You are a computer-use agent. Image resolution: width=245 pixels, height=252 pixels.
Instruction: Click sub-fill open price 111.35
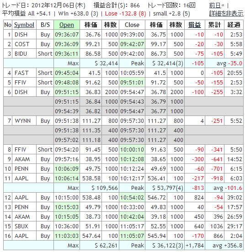tap(91, 131)
